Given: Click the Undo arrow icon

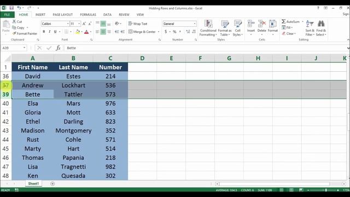Looking at the screenshot, I should click(x=19, y=8).
